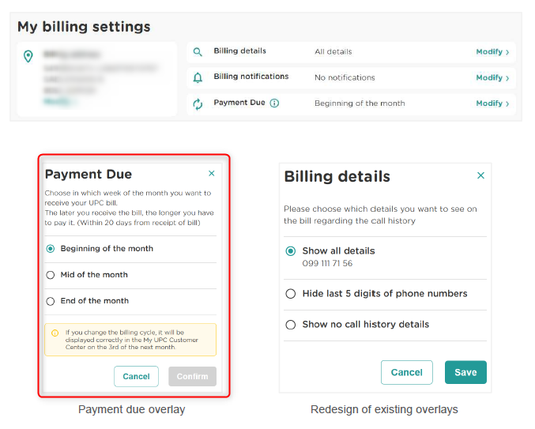Click the Billing notifications bell icon
Image resolution: width=535 pixels, height=429 pixels.
[198, 77]
